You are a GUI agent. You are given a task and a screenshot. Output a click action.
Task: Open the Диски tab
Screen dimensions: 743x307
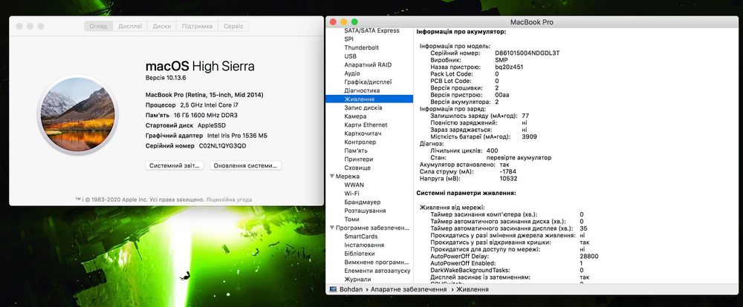(x=161, y=27)
